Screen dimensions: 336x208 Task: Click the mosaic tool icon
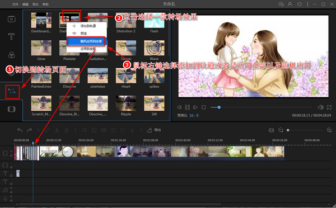click(x=104, y=130)
